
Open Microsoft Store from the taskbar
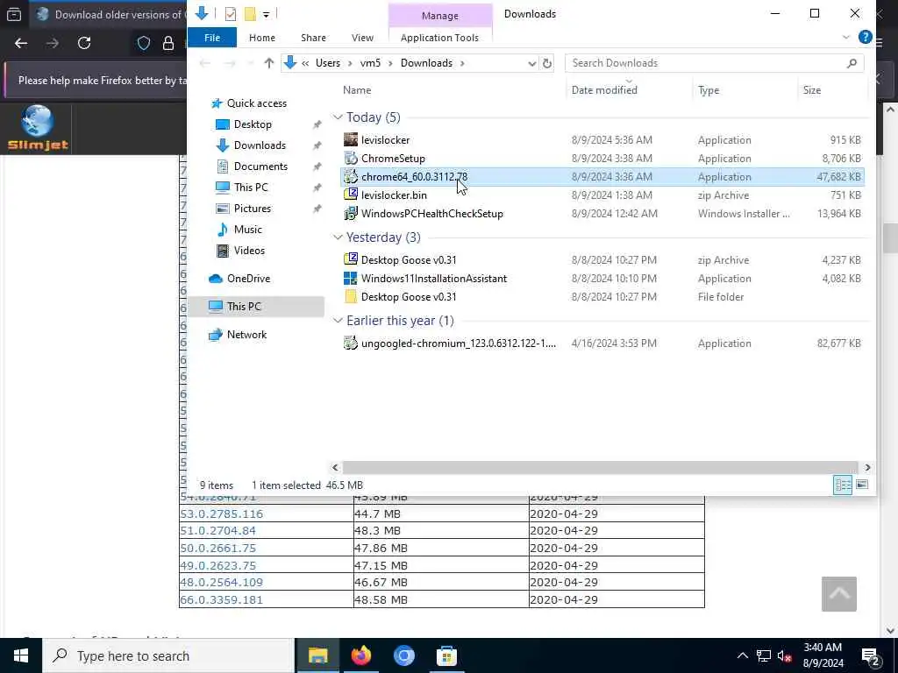[x=446, y=655]
